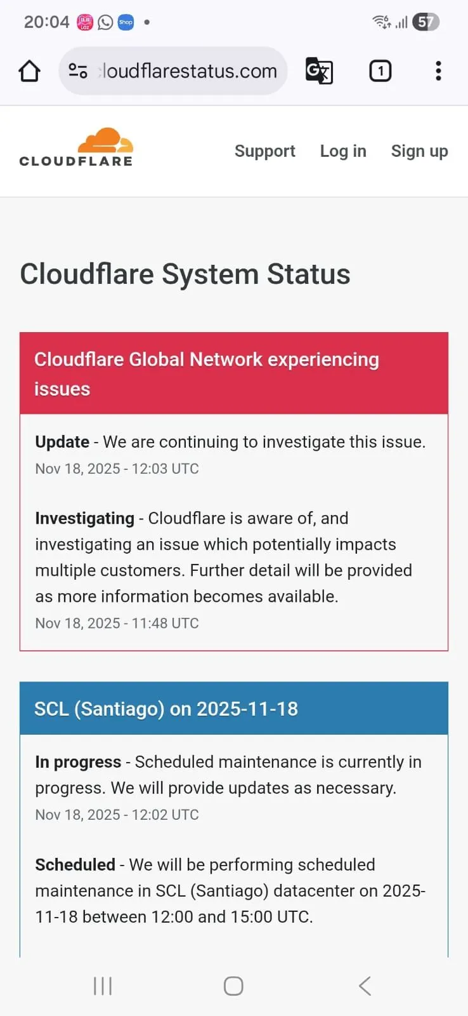Tap the Android home navigation button
468x1016 pixels.
[233, 986]
